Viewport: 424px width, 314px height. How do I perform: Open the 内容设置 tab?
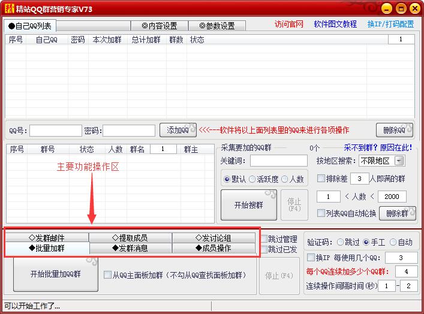(160, 26)
